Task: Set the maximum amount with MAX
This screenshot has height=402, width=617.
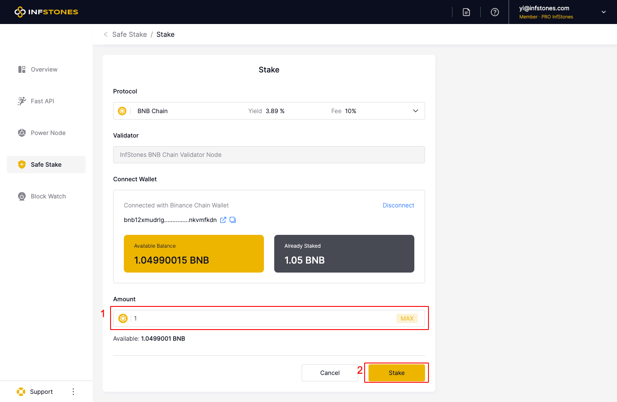Action: (407, 318)
